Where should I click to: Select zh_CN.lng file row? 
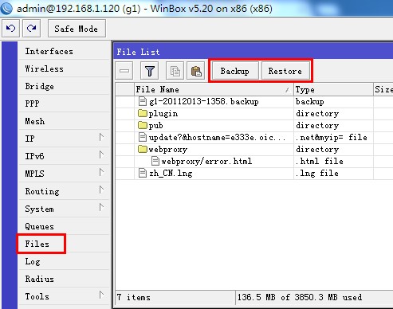pyautogui.click(x=254, y=173)
